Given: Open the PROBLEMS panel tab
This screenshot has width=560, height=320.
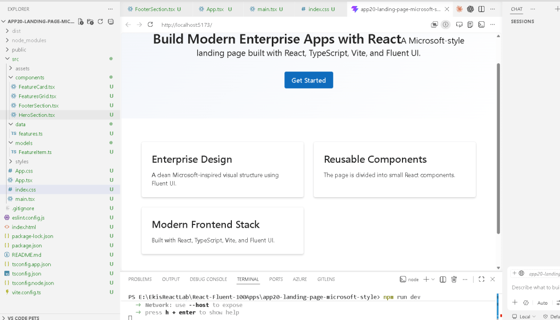Looking at the screenshot, I should coord(140,280).
